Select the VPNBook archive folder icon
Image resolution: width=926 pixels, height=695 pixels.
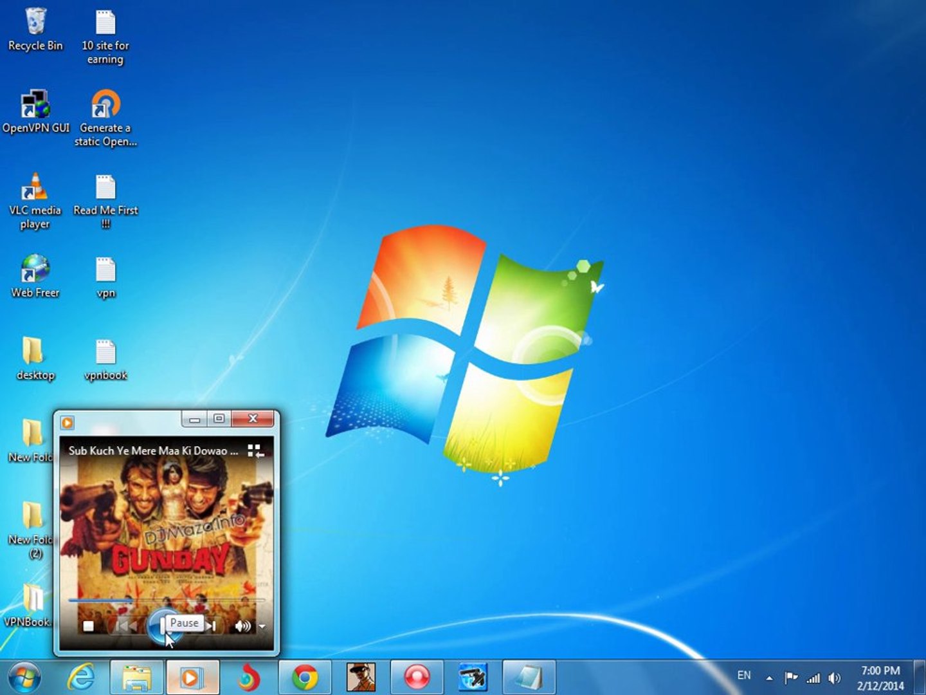(x=28, y=606)
